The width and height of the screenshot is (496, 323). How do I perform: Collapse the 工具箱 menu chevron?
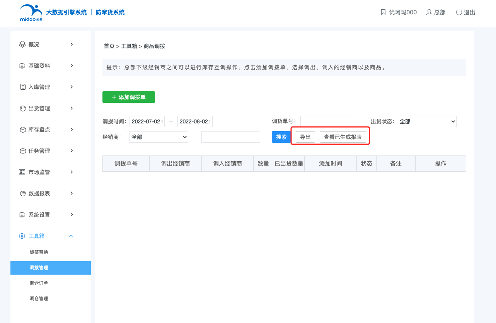coord(71,236)
